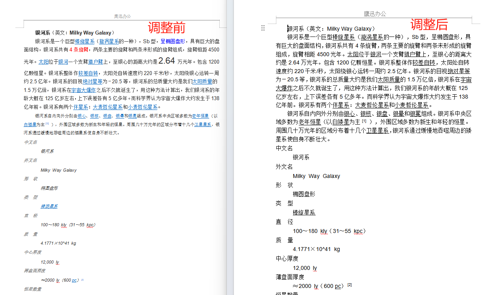Click the right page title 银河系（英文：Milky Way Galaxy）
Viewport: 502px width, 295px height.
pos(331,29)
